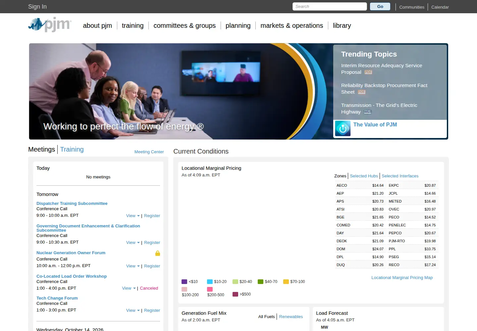Screen dimensions: 477x331
Task: Click the Value of PJM power icon
Action: (x=343, y=128)
